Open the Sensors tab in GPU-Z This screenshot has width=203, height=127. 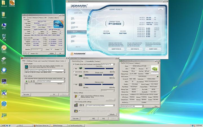click(131, 63)
